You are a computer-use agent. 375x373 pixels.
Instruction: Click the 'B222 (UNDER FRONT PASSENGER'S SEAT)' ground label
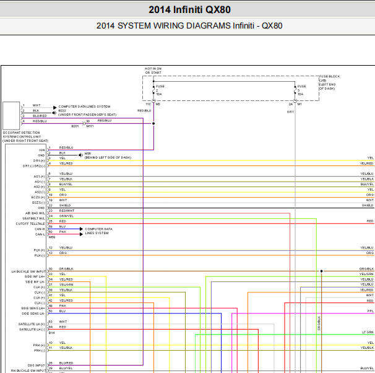coord(87,113)
